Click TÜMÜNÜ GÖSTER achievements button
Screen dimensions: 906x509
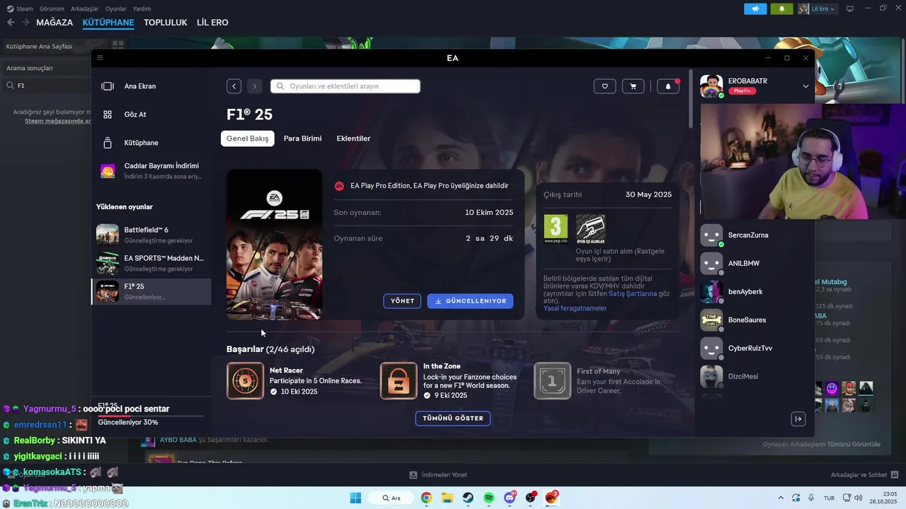point(453,419)
